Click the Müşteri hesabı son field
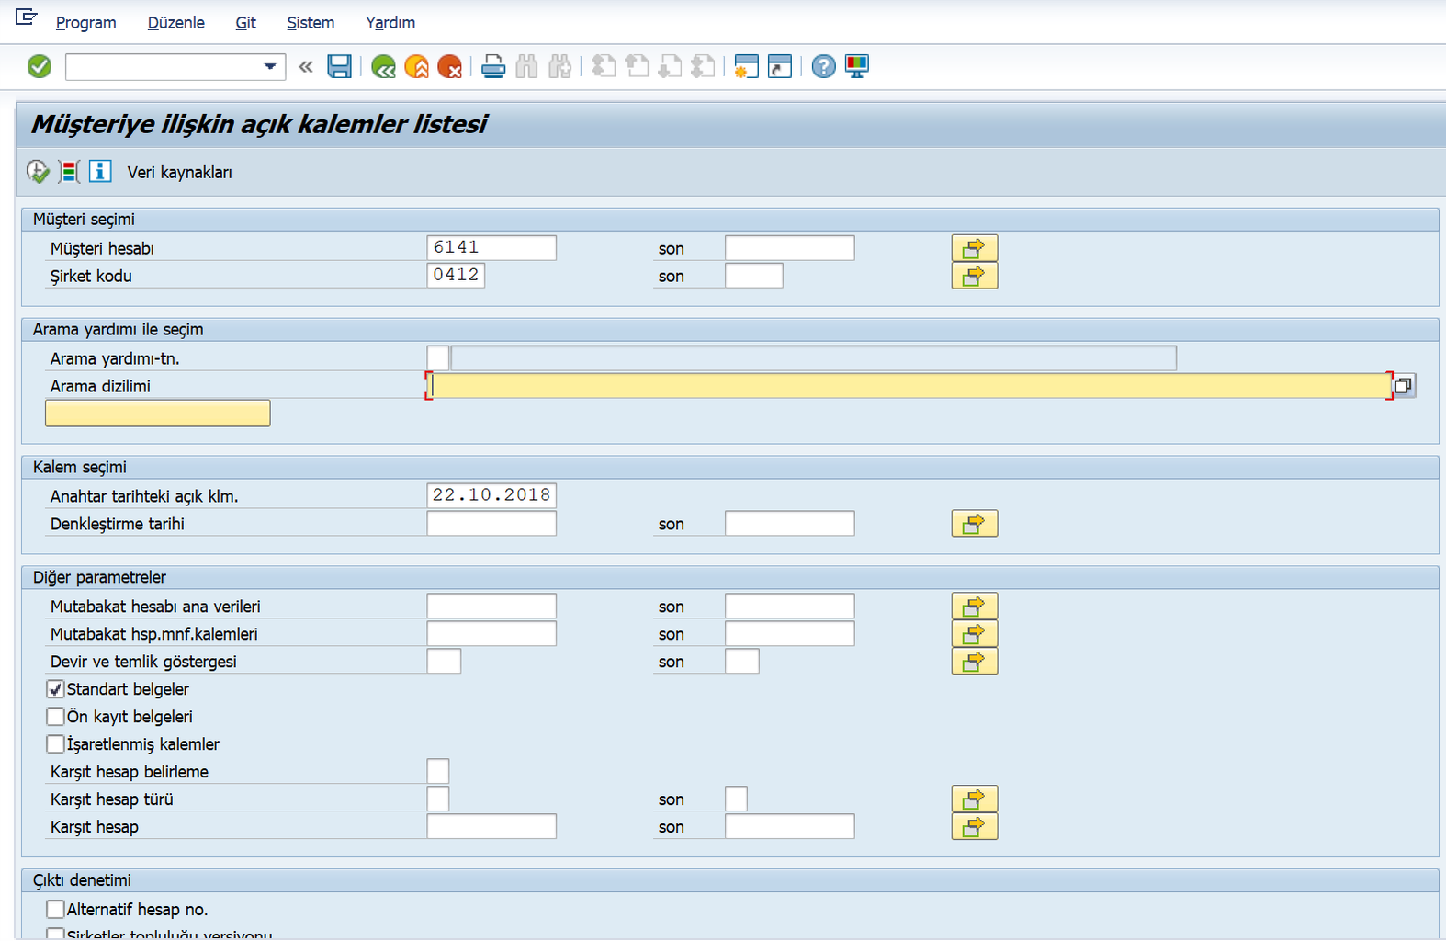The width and height of the screenshot is (1446, 941). pos(790,248)
